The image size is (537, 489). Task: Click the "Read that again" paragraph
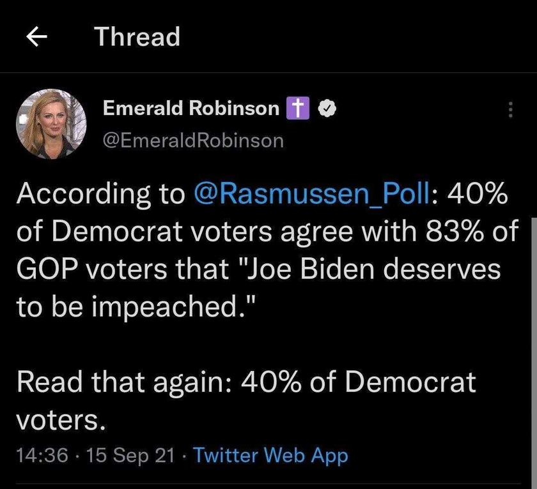246,401
